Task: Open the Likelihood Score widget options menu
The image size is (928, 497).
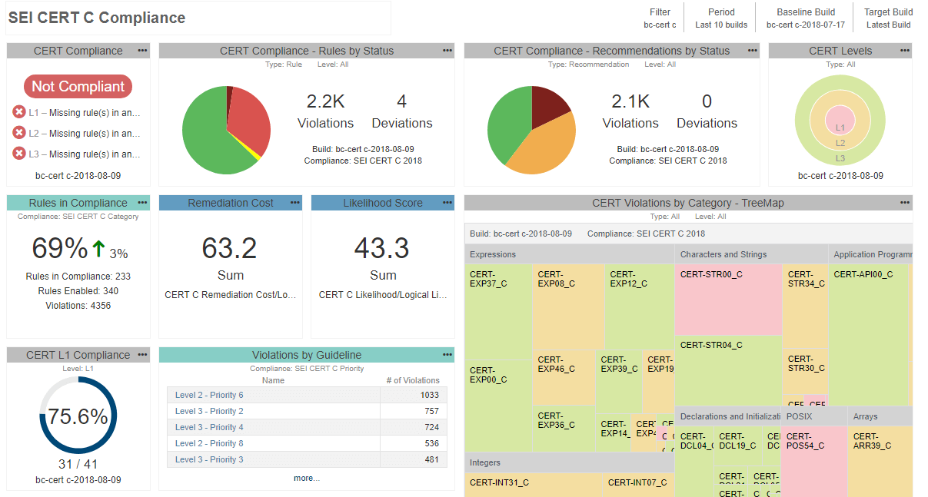Action: tap(447, 203)
